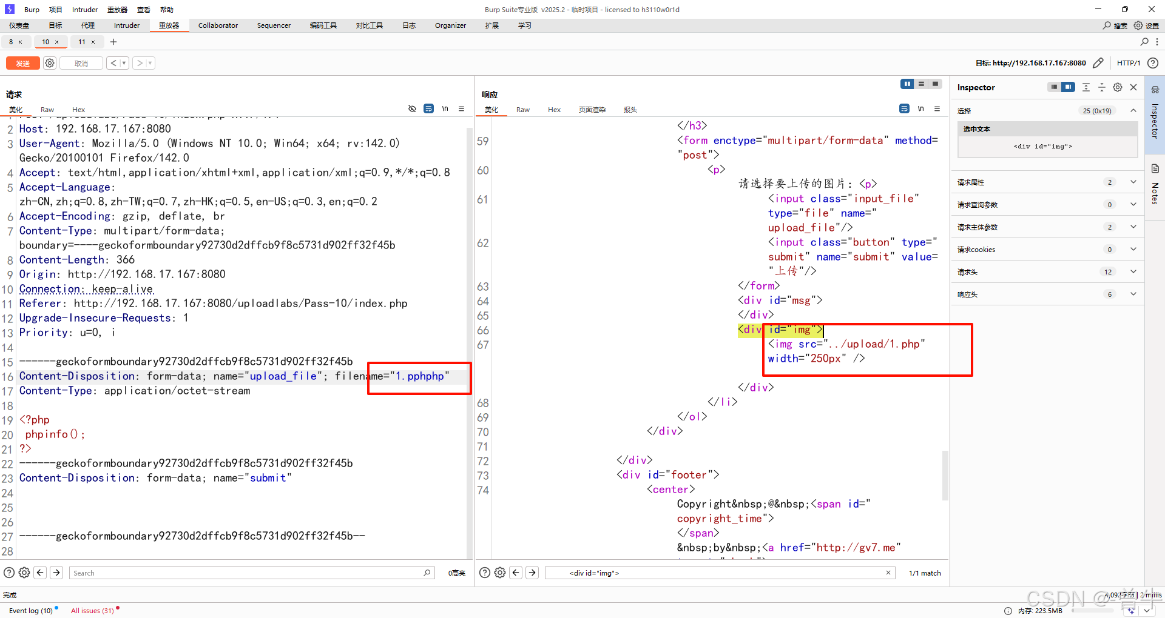
Task: Toggle line wrap icon in request pane
Action: [428, 108]
